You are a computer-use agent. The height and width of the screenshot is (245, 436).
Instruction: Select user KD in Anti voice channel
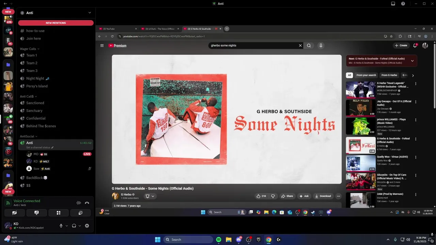point(59,161)
